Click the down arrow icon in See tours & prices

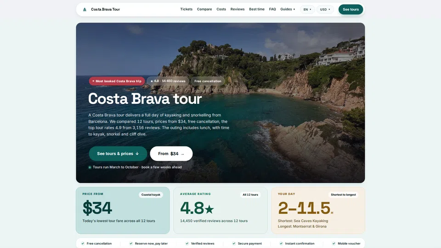[x=137, y=153]
